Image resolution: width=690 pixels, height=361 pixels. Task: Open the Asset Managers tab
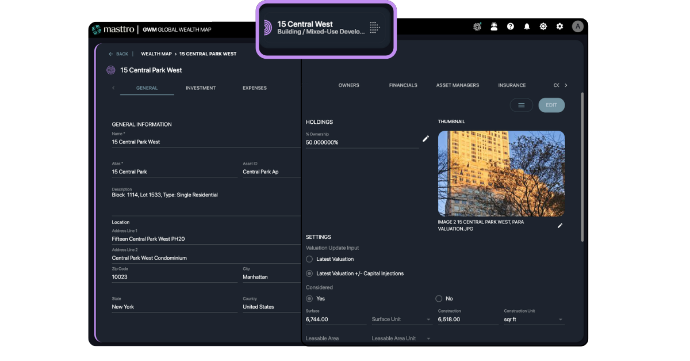pos(457,85)
